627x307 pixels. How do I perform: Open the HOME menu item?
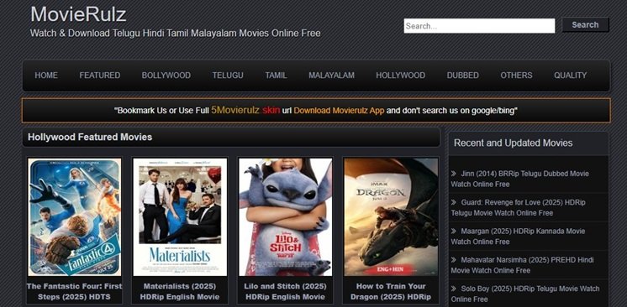point(46,75)
